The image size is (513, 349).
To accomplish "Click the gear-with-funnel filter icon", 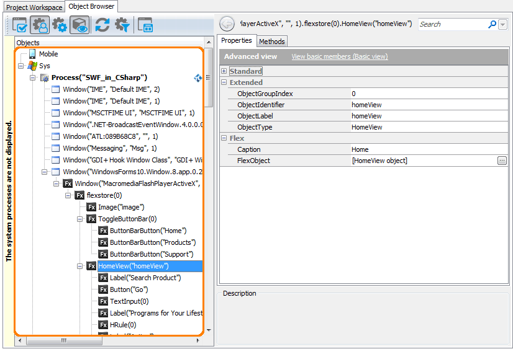I will point(122,25).
